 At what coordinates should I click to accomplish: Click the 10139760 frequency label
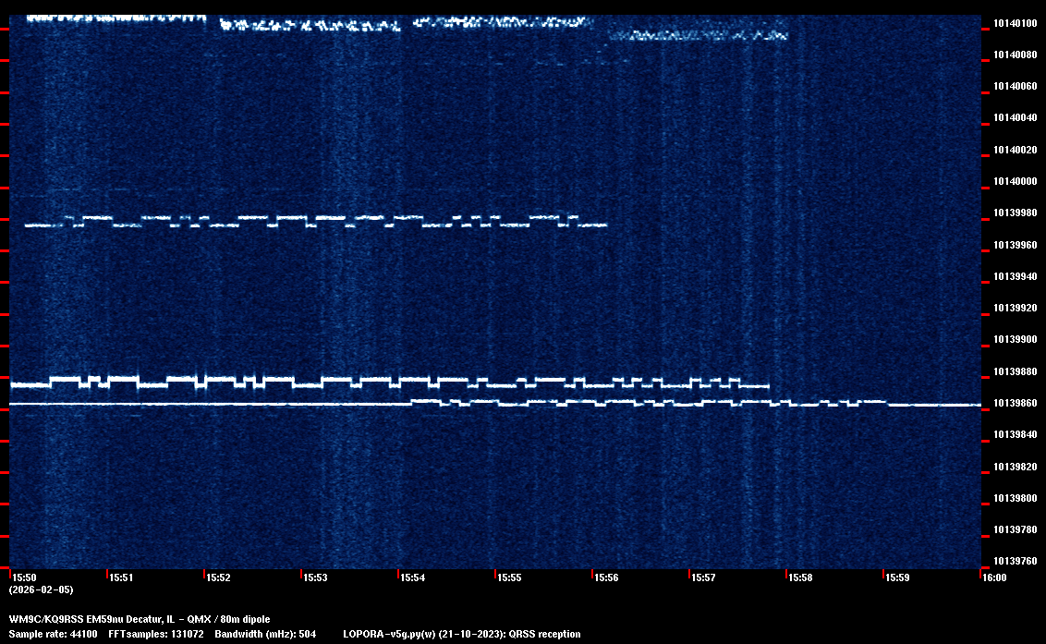1015,561
